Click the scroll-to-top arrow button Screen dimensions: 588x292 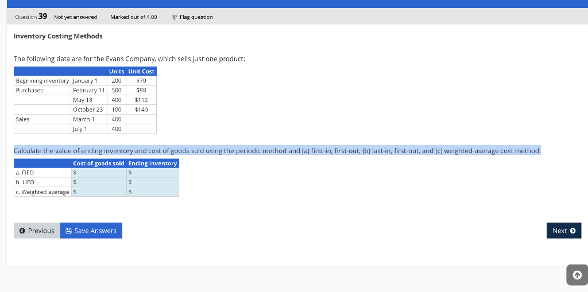[577, 275]
